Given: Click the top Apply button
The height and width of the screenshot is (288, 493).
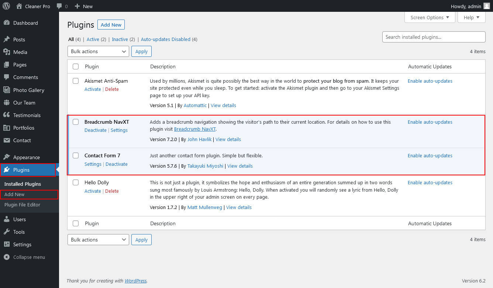Looking at the screenshot, I should [x=141, y=51].
